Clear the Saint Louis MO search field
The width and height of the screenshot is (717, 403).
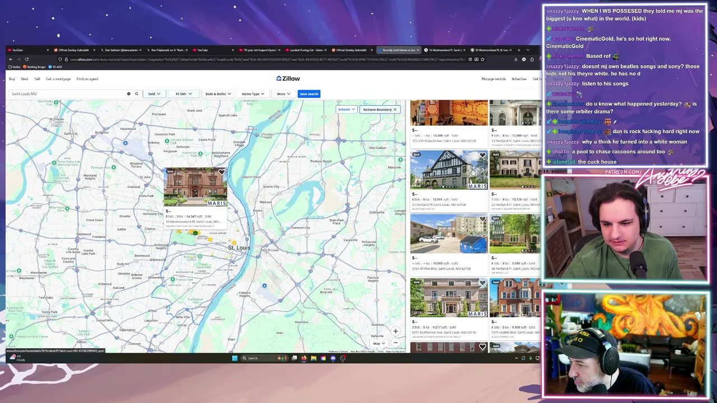(x=128, y=94)
